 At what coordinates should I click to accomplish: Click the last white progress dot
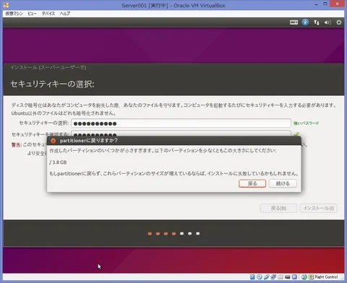(198, 233)
